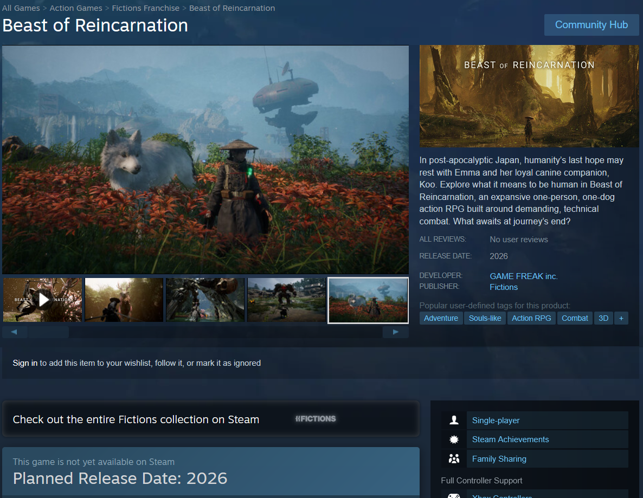Select the red mech robot screenshot thumbnail
The width and height of the screenshot is (643, 498).
click(286, 300)
